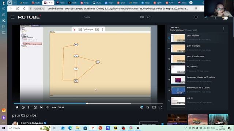Click the Windows taskbar search box
Viewport: 234px width, 131px height.
(x=29, y=128)
